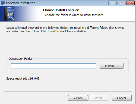Click inside the Destination Folder text field

pos(53,66)
